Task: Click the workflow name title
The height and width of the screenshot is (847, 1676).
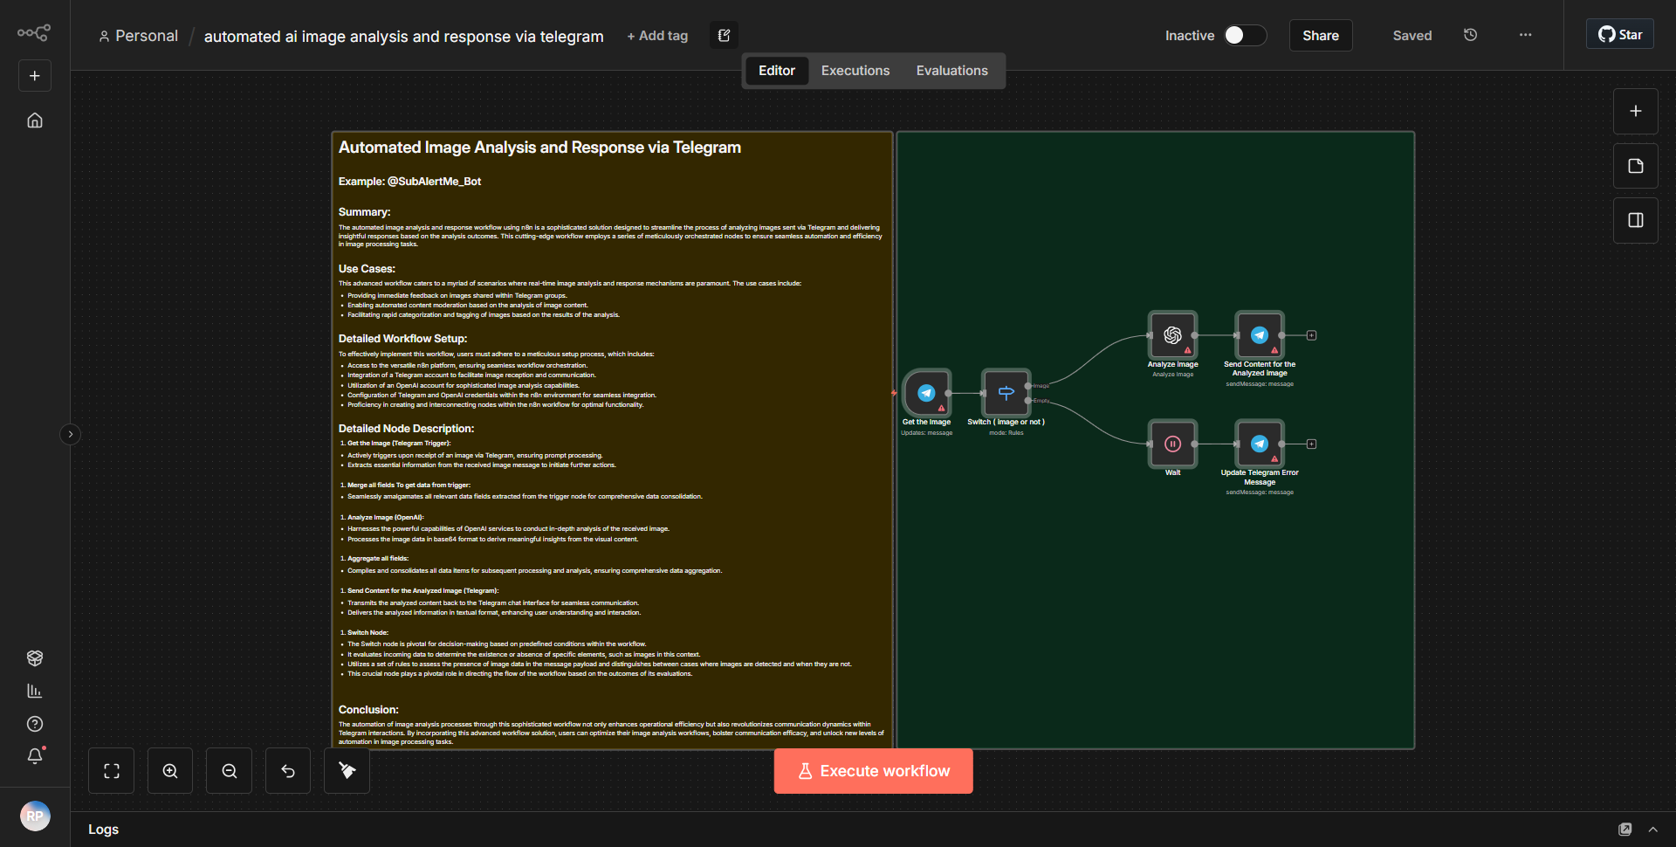Action: (x=403, y=36)
